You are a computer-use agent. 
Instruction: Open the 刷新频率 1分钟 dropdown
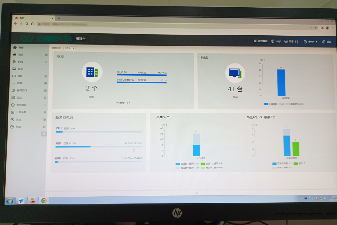pos(69,48)
